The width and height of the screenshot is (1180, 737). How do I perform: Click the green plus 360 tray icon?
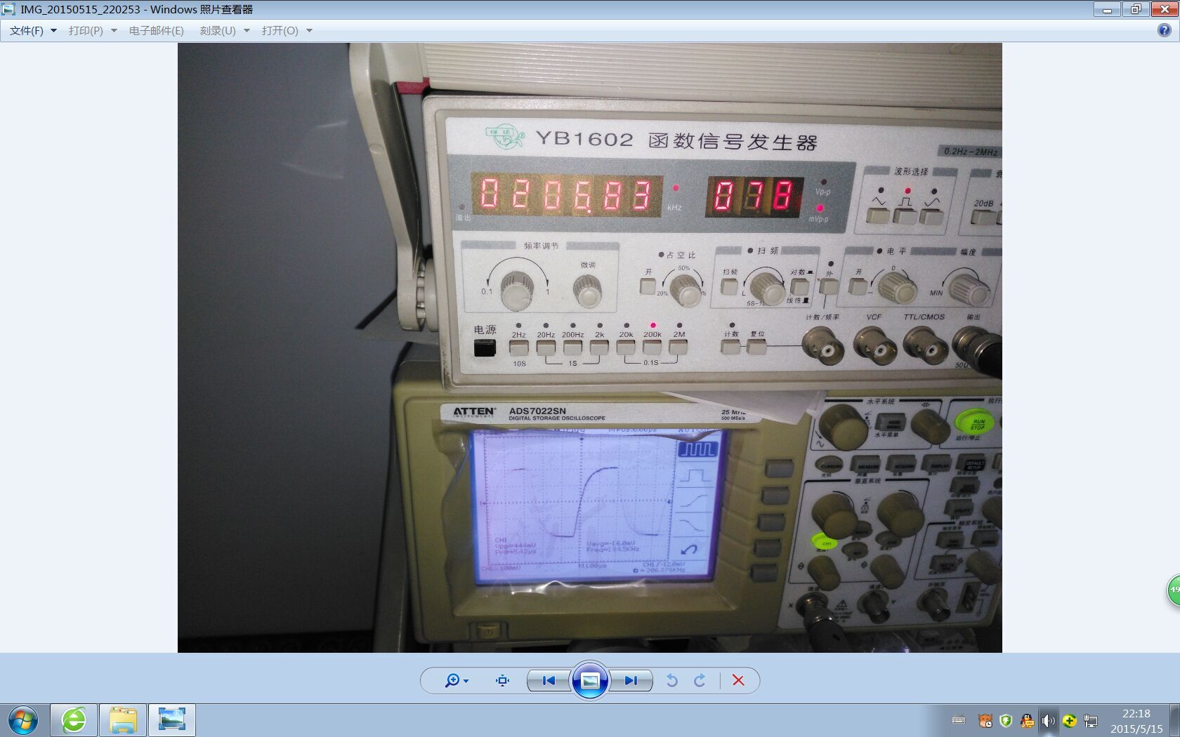pyautogui.click(x=1069, y=720)
